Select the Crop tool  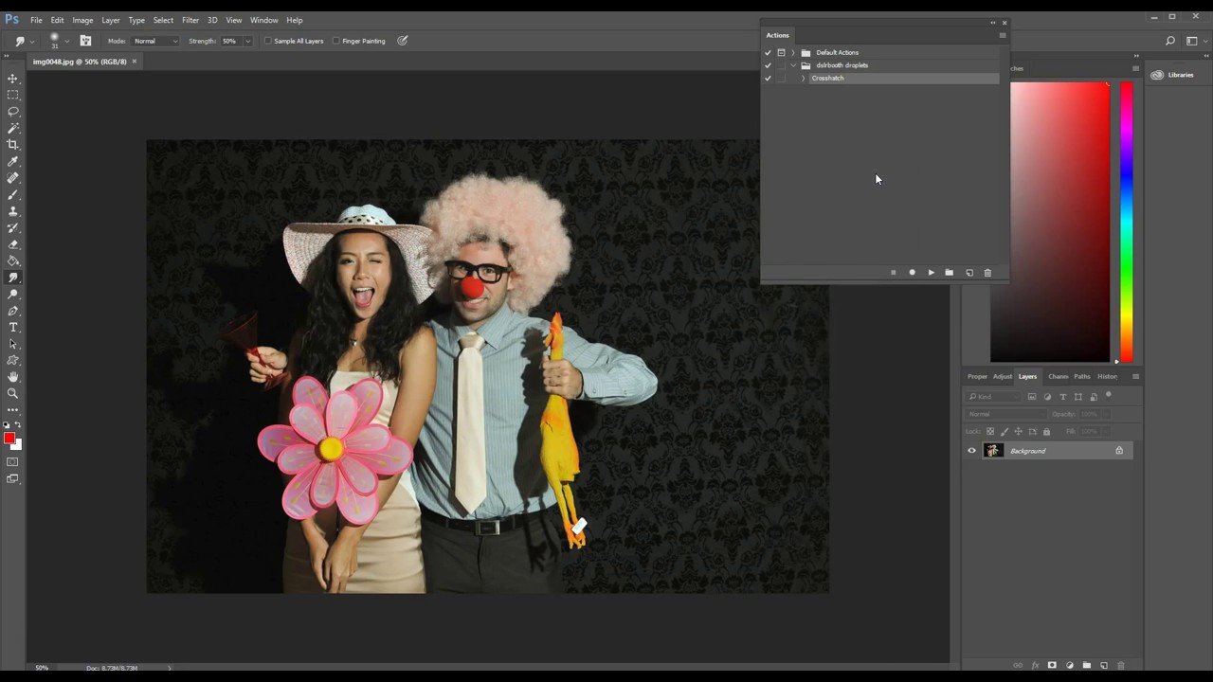(x=13, y=145)
